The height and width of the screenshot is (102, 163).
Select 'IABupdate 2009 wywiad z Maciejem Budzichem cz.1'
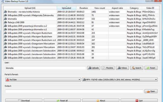click(81, 40)
